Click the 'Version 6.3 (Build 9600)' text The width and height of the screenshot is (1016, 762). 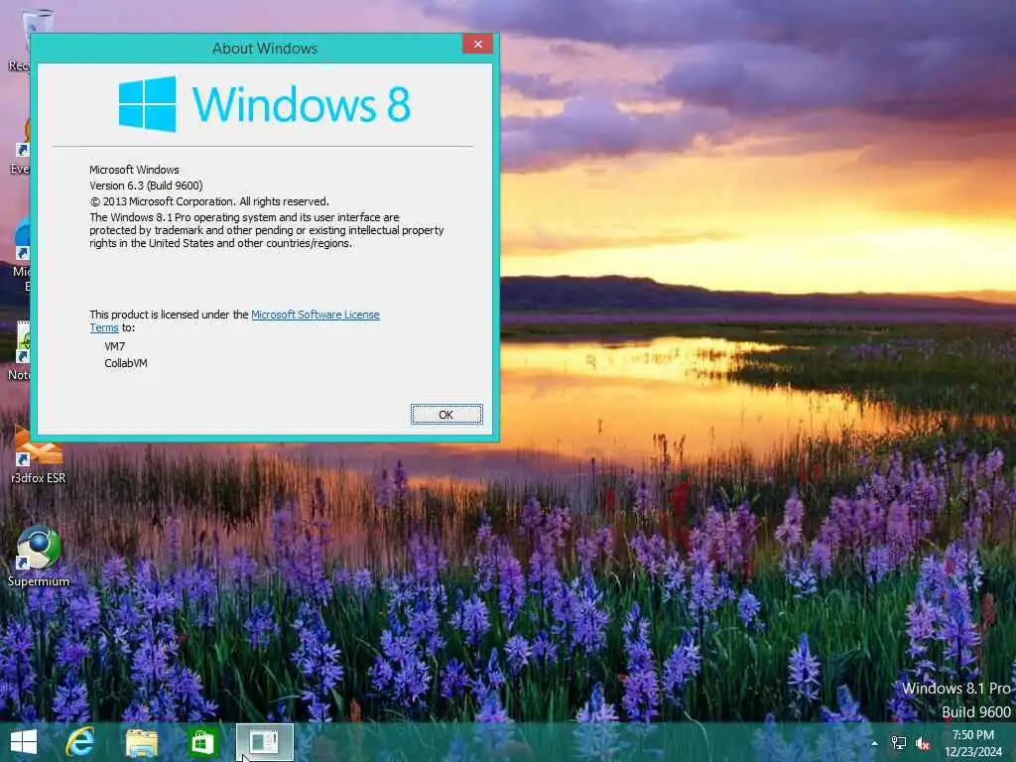[x=147, y=186]
